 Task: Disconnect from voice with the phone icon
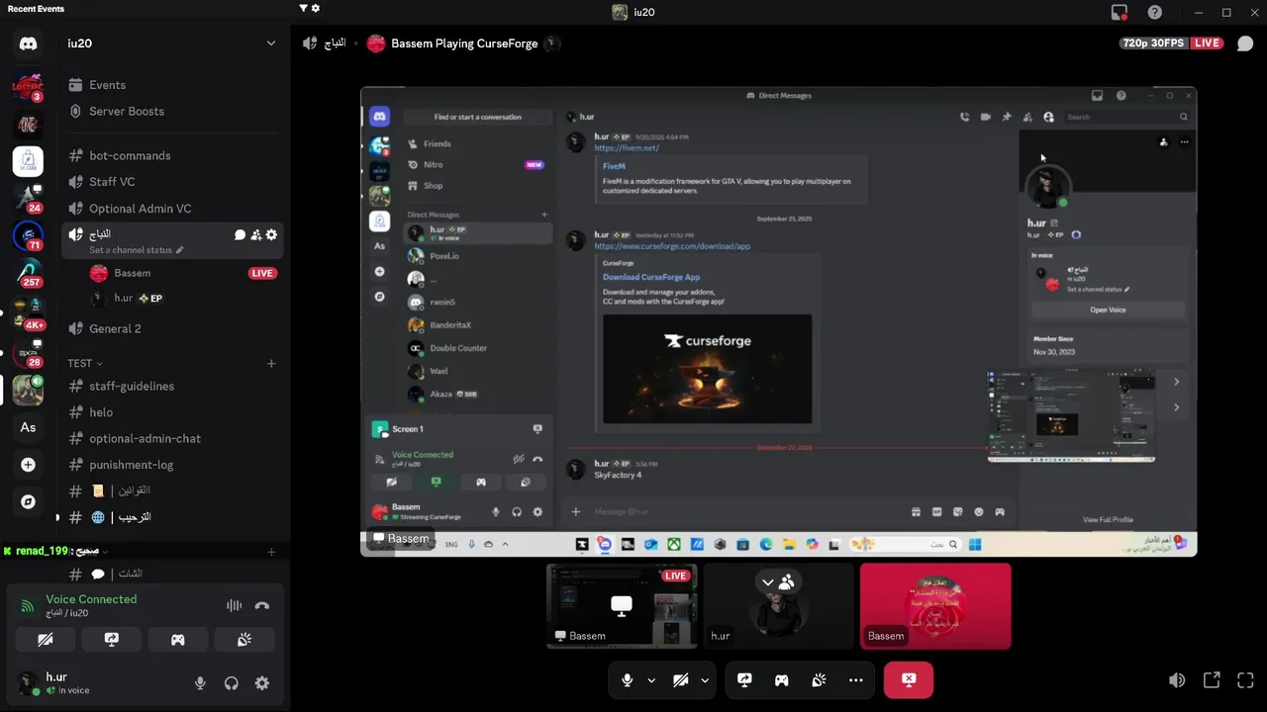[262, 605]
